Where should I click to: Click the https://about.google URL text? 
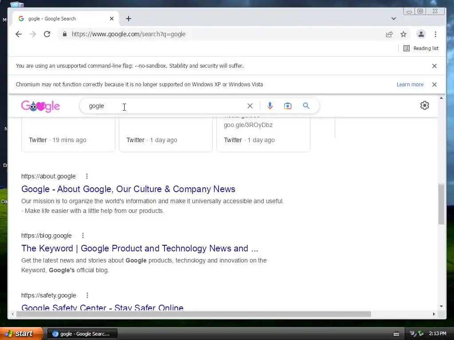pyautogui.click(x=48, y=176)
